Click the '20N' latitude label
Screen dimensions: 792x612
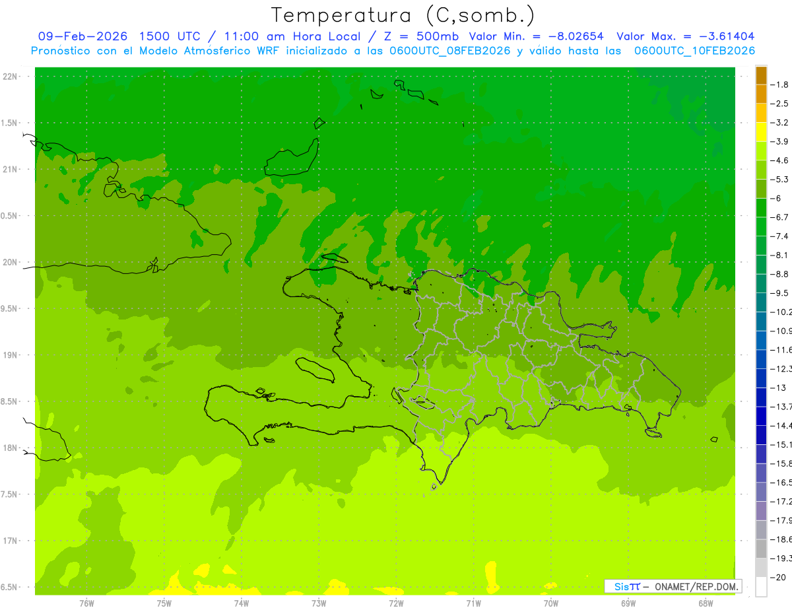10,262
